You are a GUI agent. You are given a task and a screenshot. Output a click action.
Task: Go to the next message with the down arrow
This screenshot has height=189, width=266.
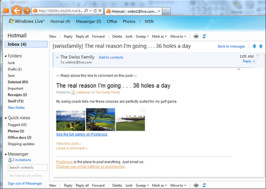pyautogui.click(x=254, y=46)
